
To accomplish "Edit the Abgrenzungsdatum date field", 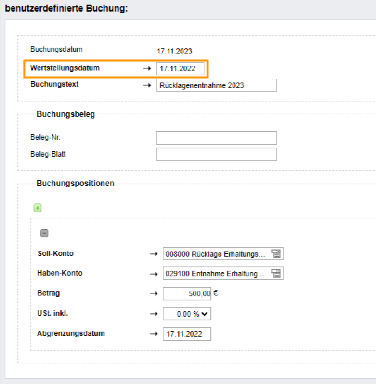I will coord(187,334).
